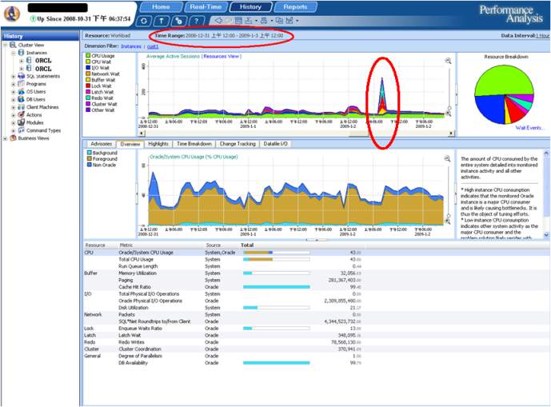The height and width of the screenshot is (407, 551).
Task: Click the Actions icon in History tree
Action: click(x=21, y=114)
